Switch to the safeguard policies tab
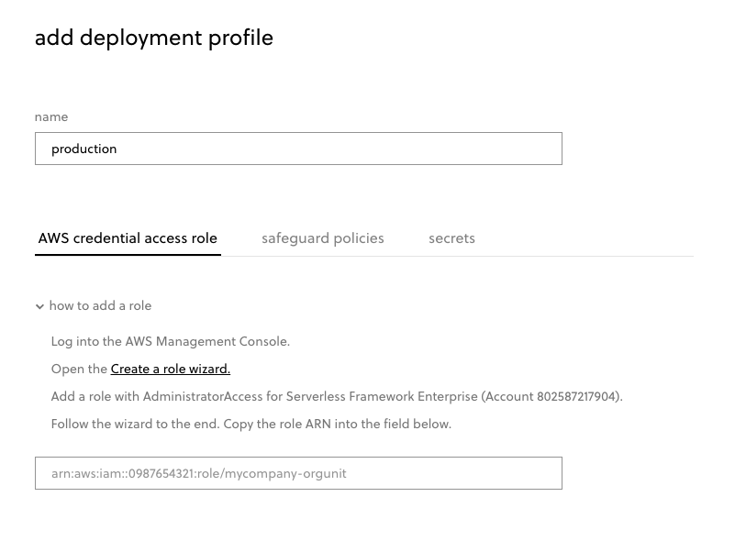 (322, 238)
